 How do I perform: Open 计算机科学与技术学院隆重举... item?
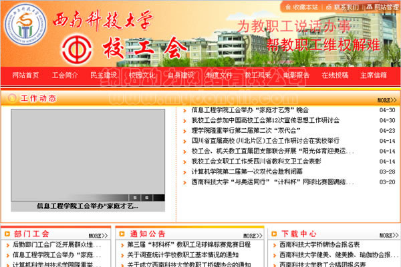57,264
